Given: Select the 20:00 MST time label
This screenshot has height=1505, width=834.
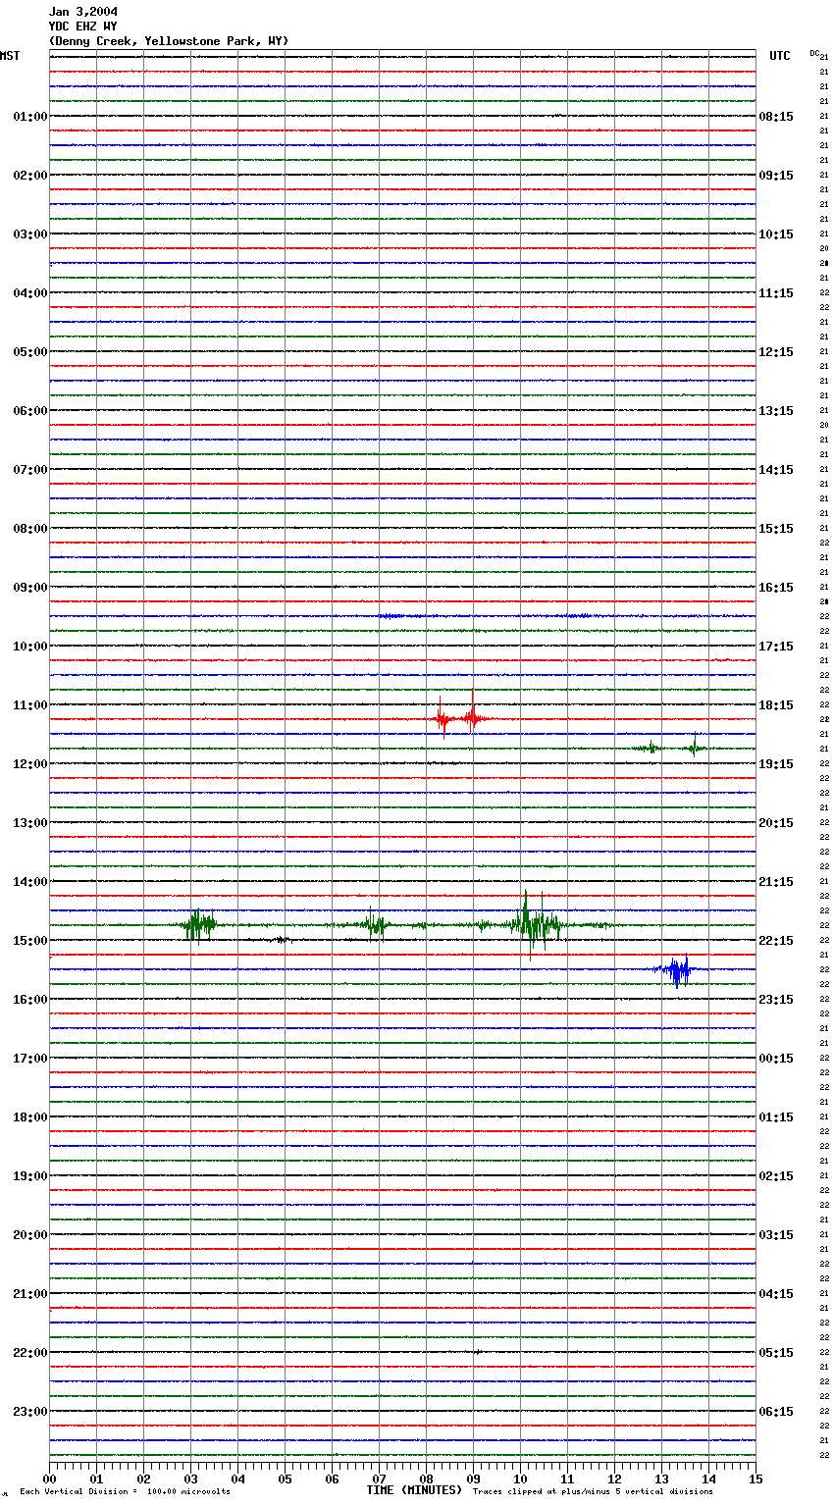Looking at the screenshot, I should pos(29,1235).
